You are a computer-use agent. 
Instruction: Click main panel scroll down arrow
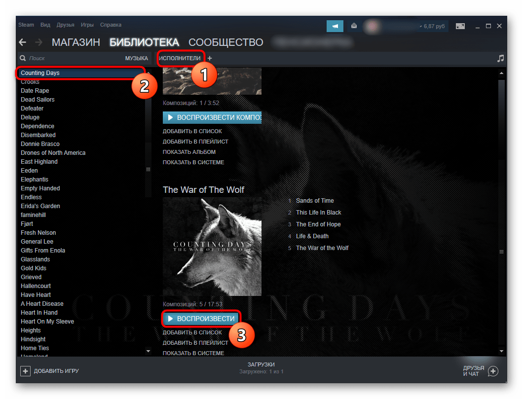click(x=501, y=351)
